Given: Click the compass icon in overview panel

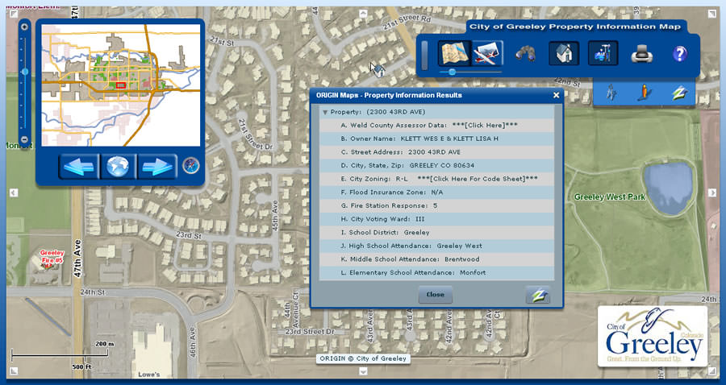Looking at the screenshot, I should [x=190, y=165].
